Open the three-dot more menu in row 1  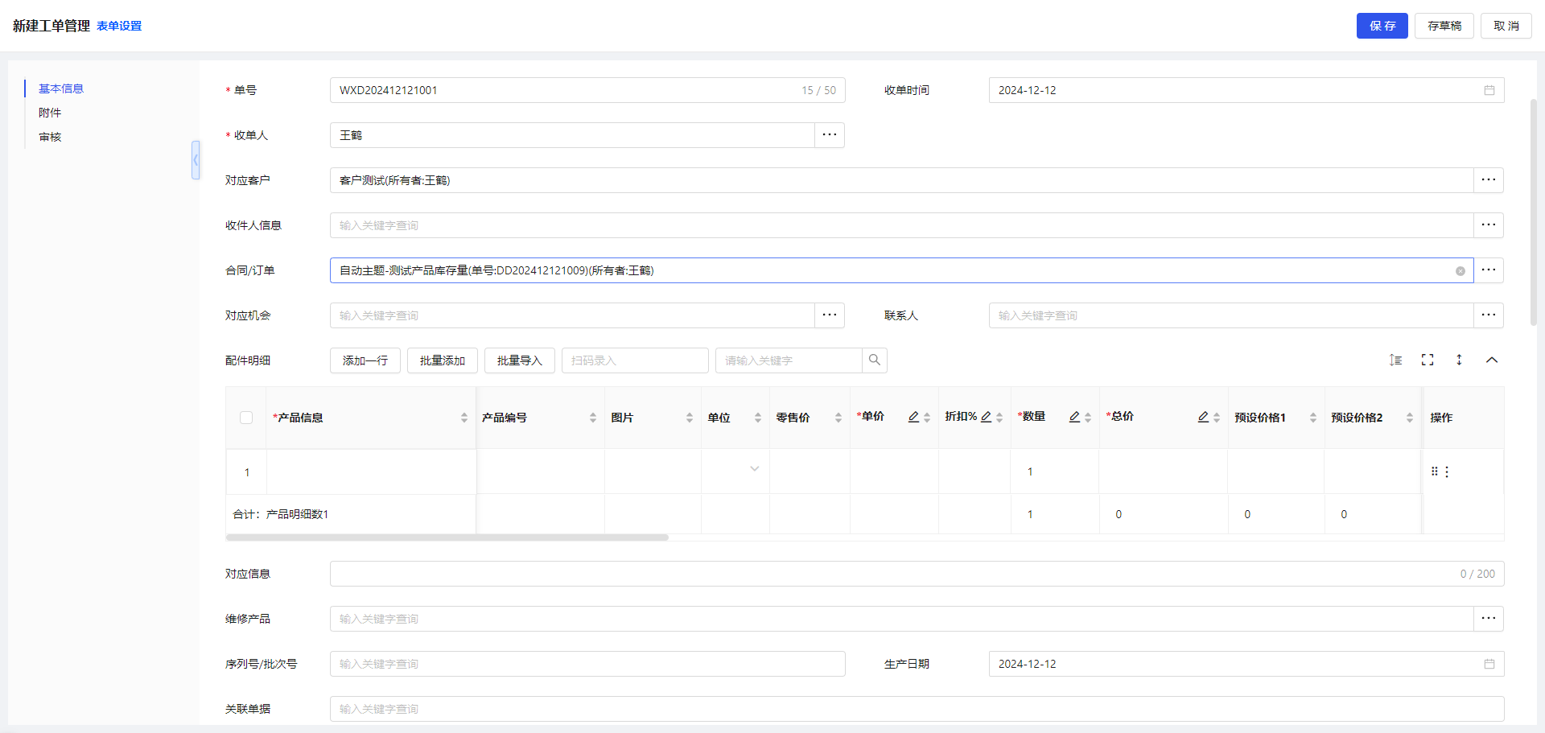pyautogui.click(x=1447, y=472)
